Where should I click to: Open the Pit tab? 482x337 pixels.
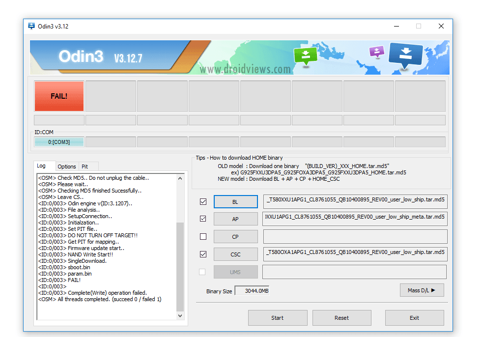(85, 167)
